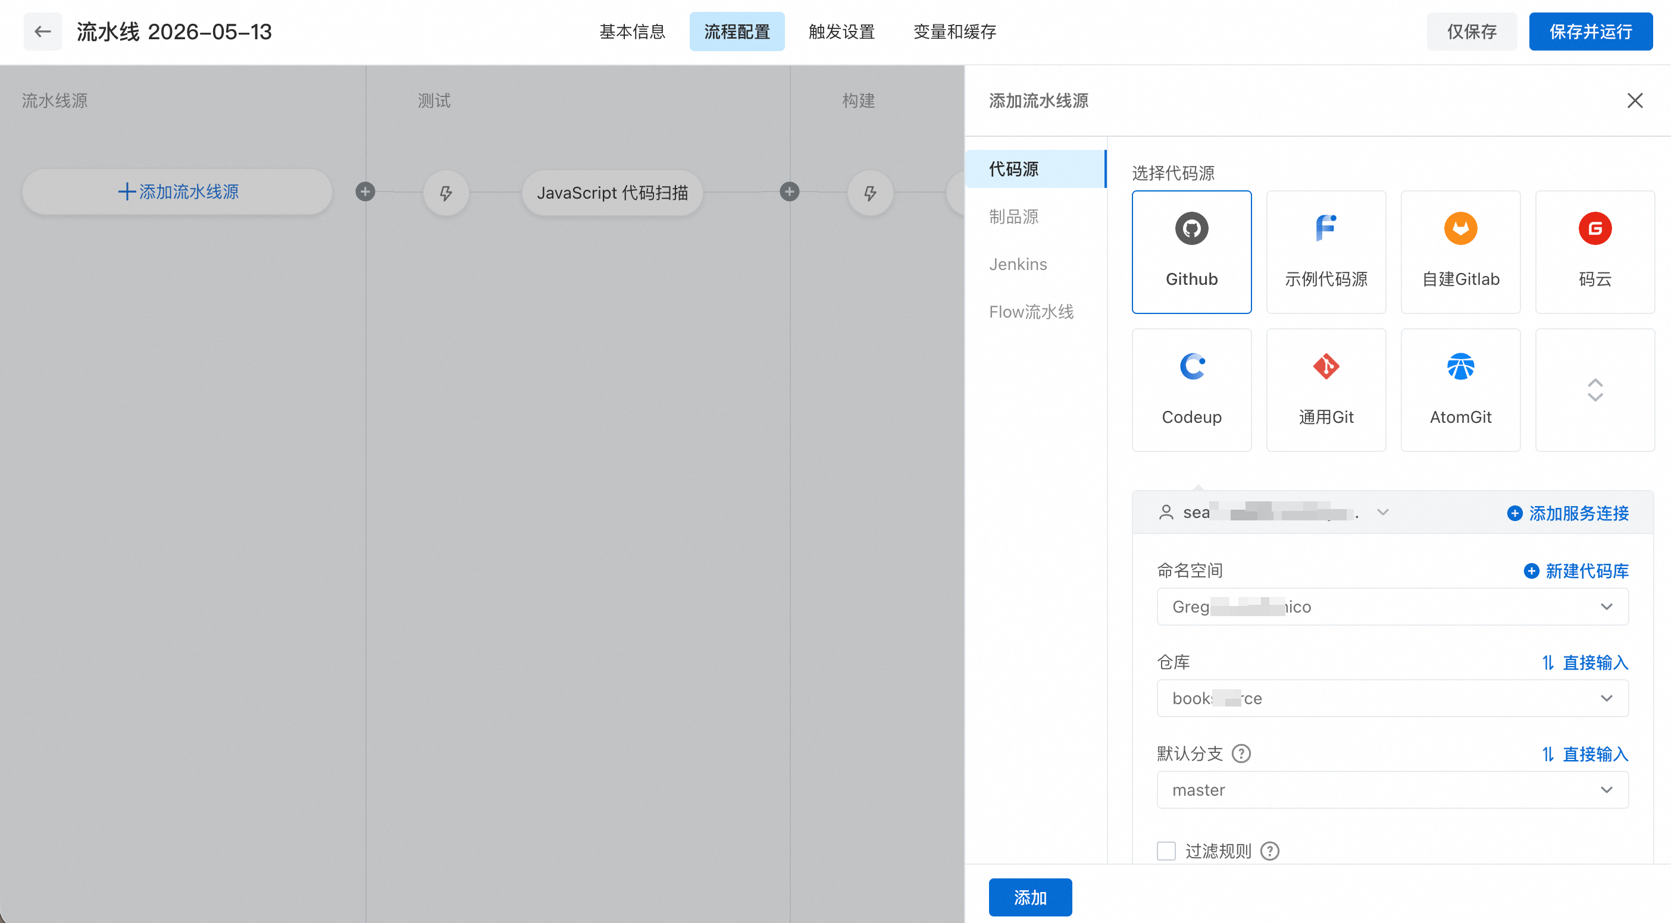
Task: Switch 仓库 to 直接输入
Action: coord(1585,662)
